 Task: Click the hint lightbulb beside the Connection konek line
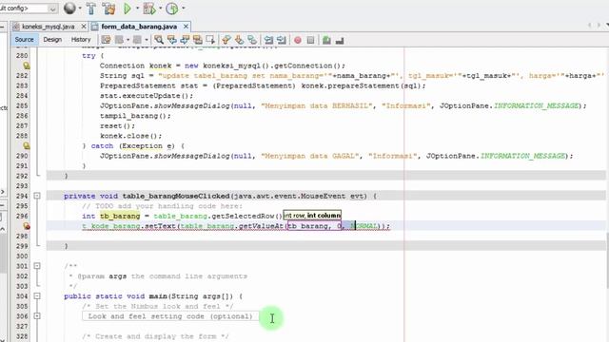(x=26, y=66)
